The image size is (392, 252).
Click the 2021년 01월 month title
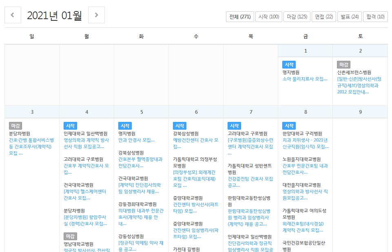pyautogui.click(x=55, y=15)
